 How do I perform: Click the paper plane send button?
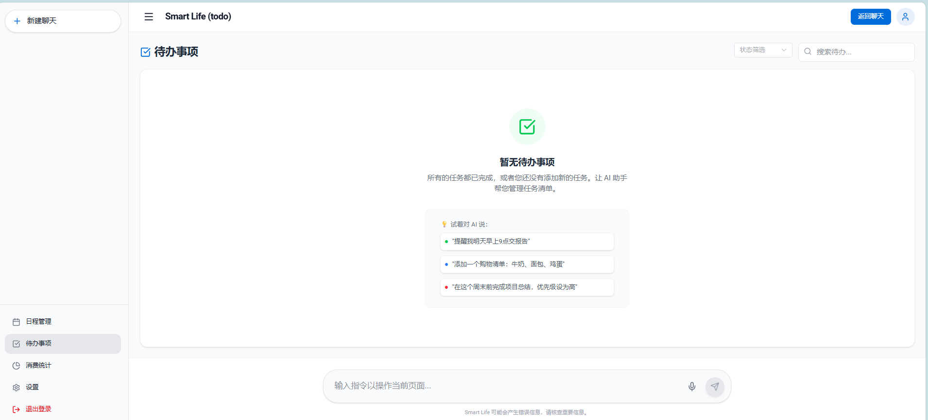pos(715,387)
